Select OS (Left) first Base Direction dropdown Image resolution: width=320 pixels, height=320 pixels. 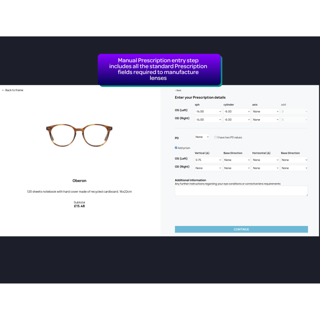237,160
